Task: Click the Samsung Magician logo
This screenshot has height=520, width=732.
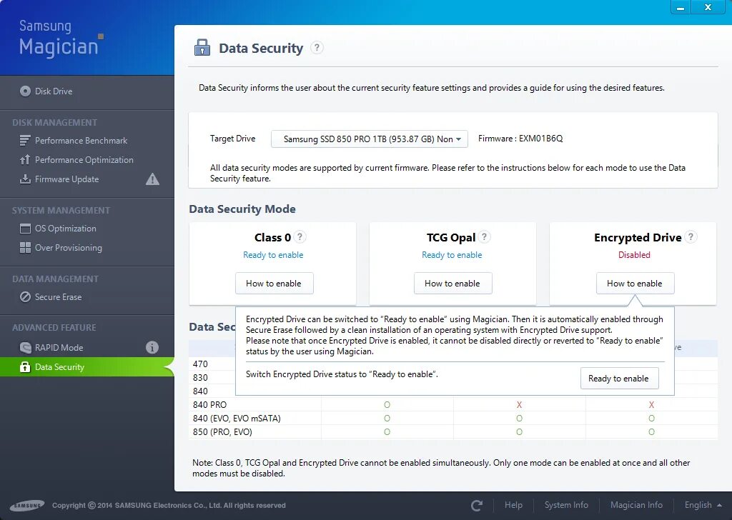Action: coord(61,39)
